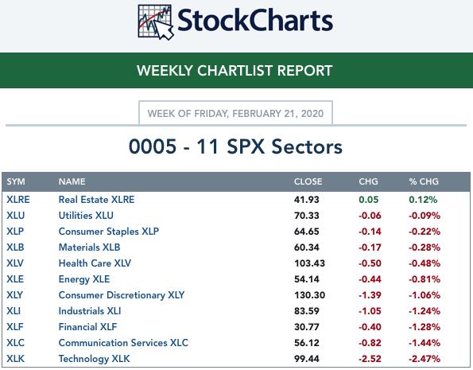Click the StockCharts logo icon
The height and width of the screenshot is (370, 473).
pos(156,22)
